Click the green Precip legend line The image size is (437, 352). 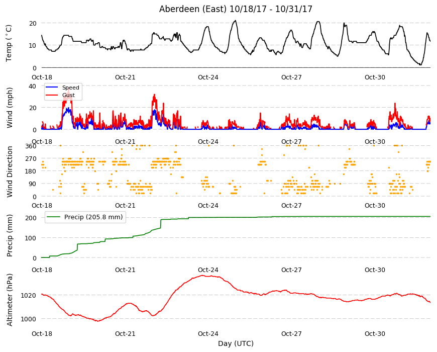[54, 217]
